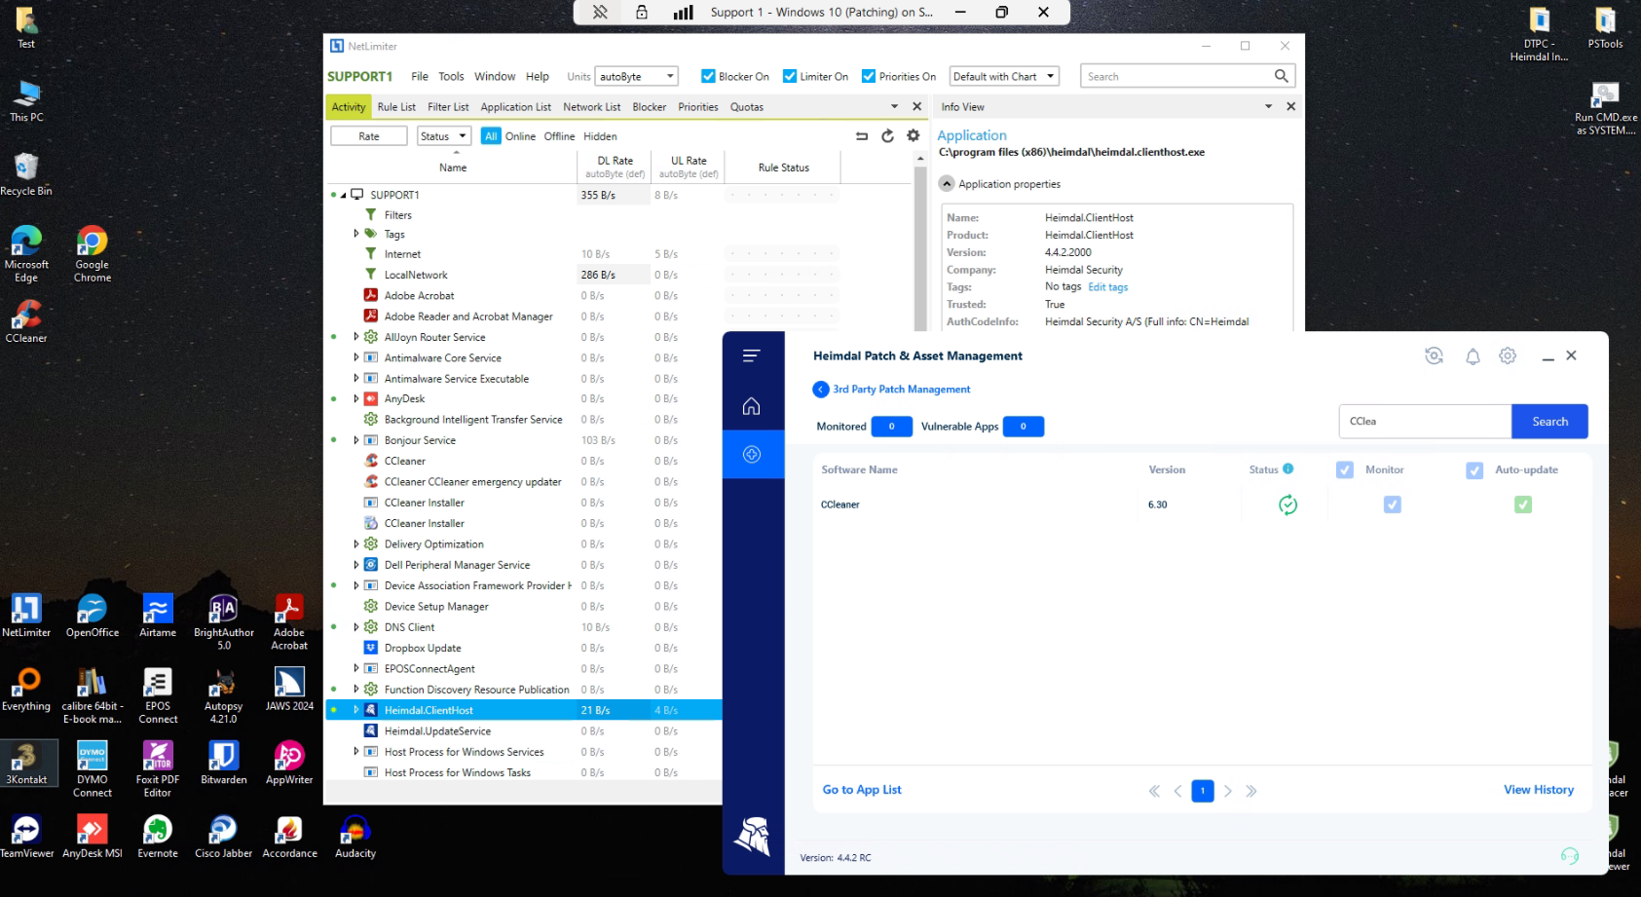Uncheck Auto-update for CCleaner row
This screenshot has width=1641, height=897.
point(1523,505)
